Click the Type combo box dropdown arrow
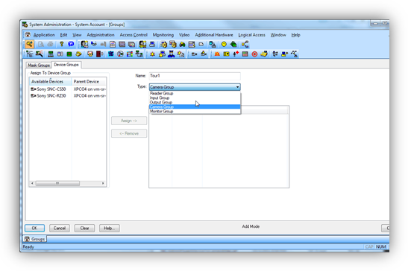 [238, 87]
